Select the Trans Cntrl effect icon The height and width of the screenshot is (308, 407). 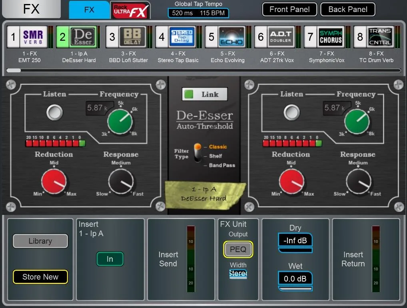pos(380,37)
